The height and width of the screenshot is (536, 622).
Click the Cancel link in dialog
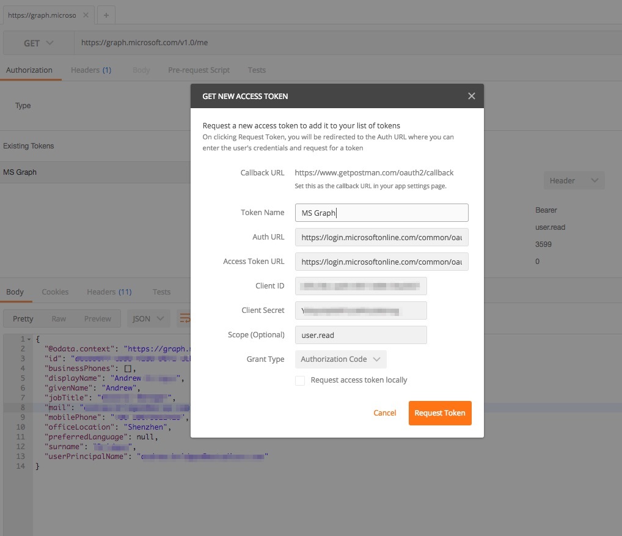tap(385, 413)
